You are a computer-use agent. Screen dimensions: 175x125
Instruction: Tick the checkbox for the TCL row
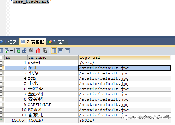tap(1, 78)
